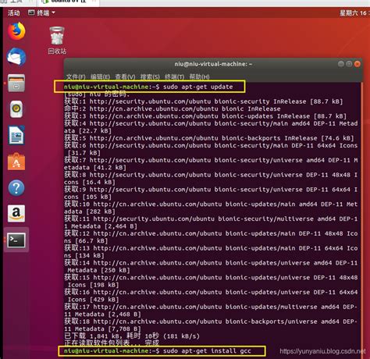Open Firefox from the dock

click(16, 31)
